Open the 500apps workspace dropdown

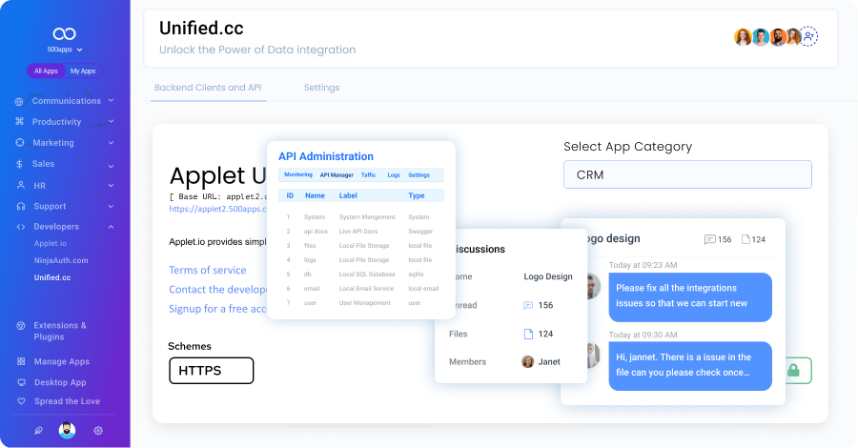[65, 50]
